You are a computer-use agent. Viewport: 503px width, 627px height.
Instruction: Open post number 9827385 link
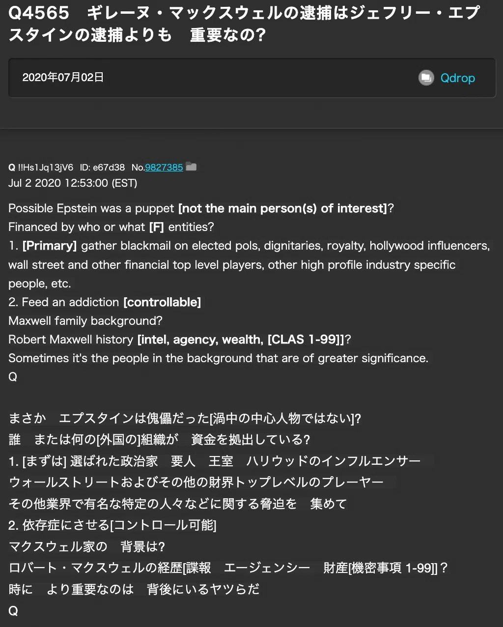point(164,168)
